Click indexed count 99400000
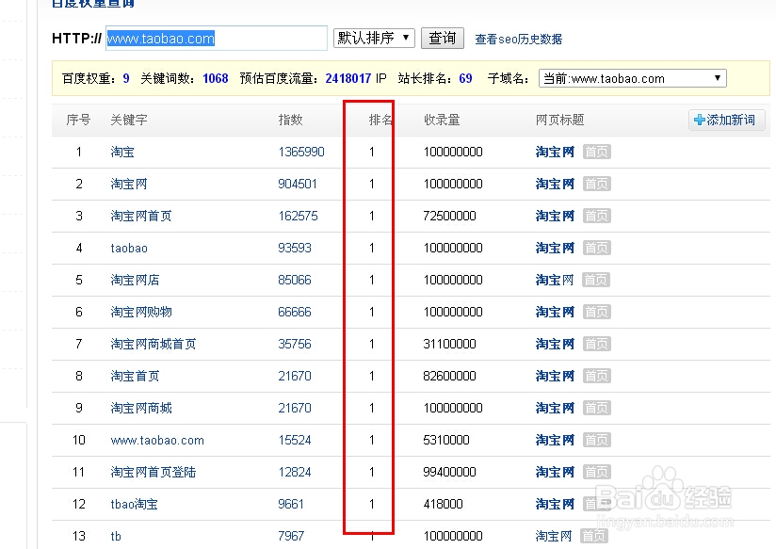 449,473
